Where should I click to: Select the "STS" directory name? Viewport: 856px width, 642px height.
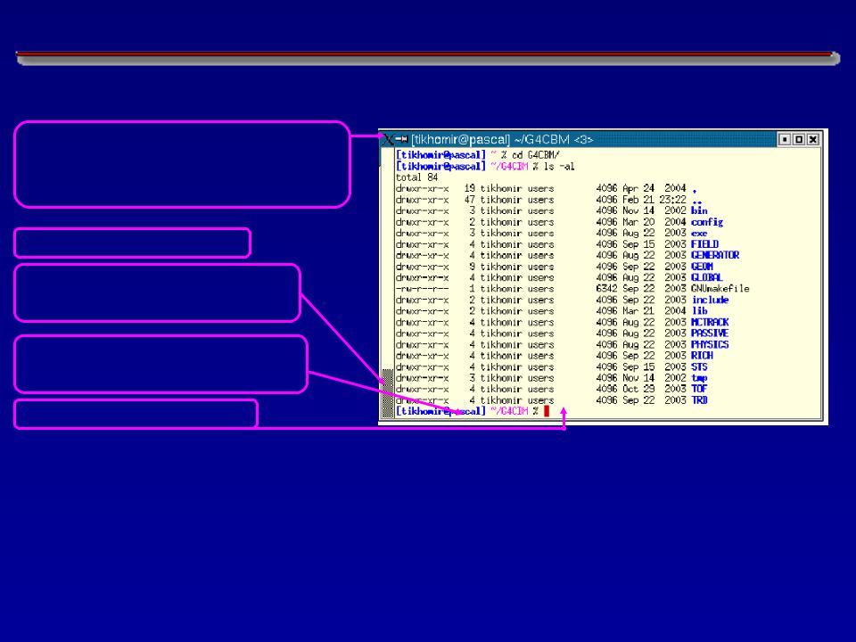click(699, 366)
